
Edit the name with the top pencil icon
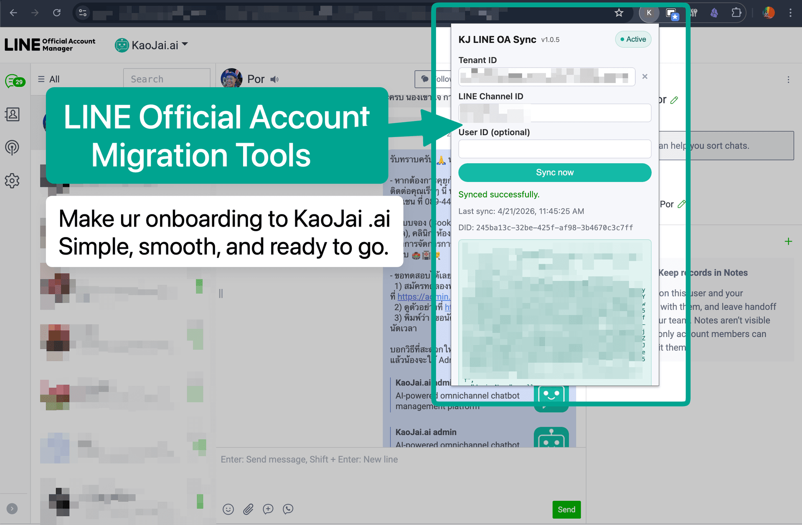[x=674, y=100]
